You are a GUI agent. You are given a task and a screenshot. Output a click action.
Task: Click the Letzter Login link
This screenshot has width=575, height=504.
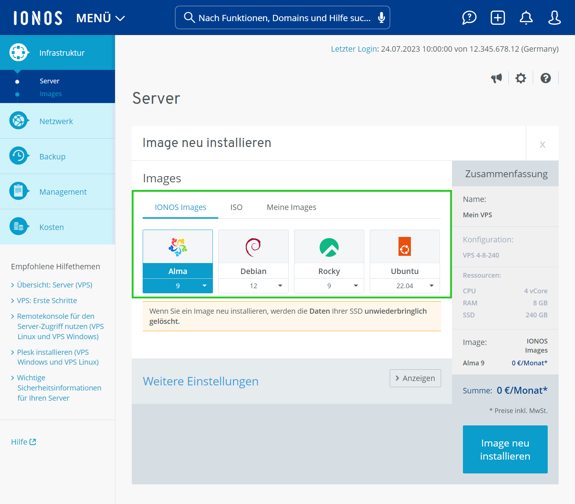354,49
